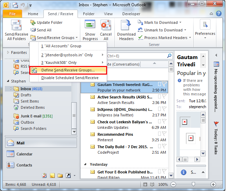Click the Mail navigation button
226x191 pixels.
point(41,143)
